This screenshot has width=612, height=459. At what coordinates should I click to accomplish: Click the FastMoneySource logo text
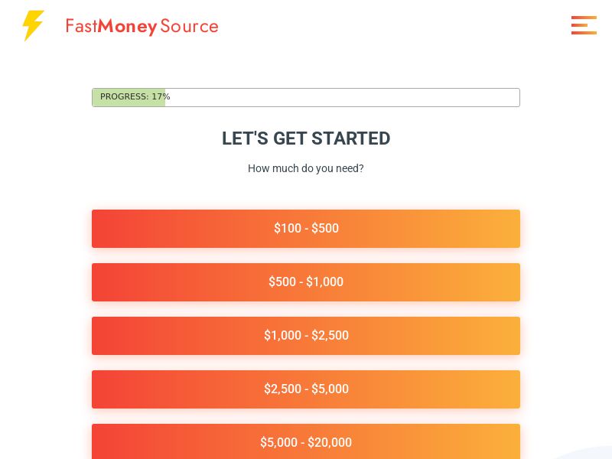tap(142, 26)
